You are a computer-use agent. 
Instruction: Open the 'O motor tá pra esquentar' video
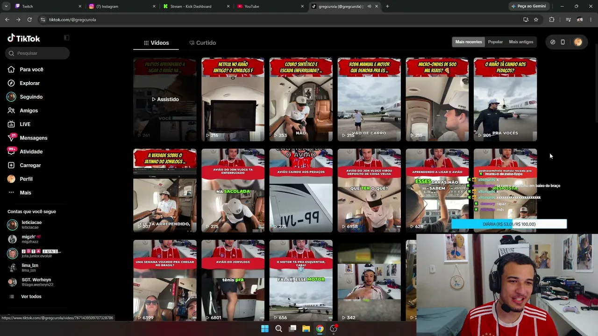[301, 280]
